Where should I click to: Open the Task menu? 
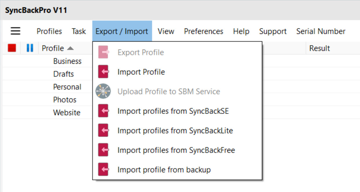tap(79, 31)
